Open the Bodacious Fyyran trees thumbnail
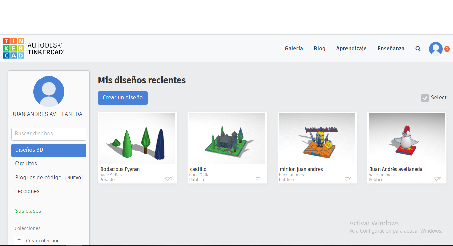This screenshot has width=453, height=246. (x=137, y=139)
